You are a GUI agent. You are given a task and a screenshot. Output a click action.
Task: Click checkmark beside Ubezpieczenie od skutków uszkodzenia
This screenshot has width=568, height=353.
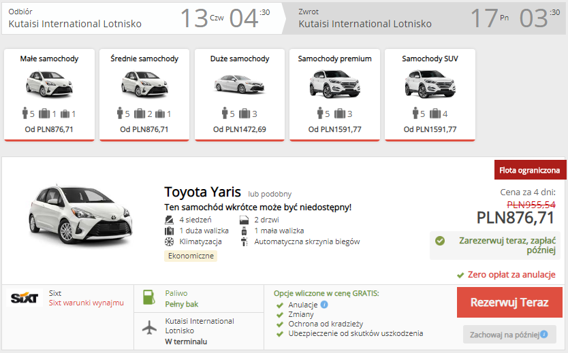tap(280, 334)
